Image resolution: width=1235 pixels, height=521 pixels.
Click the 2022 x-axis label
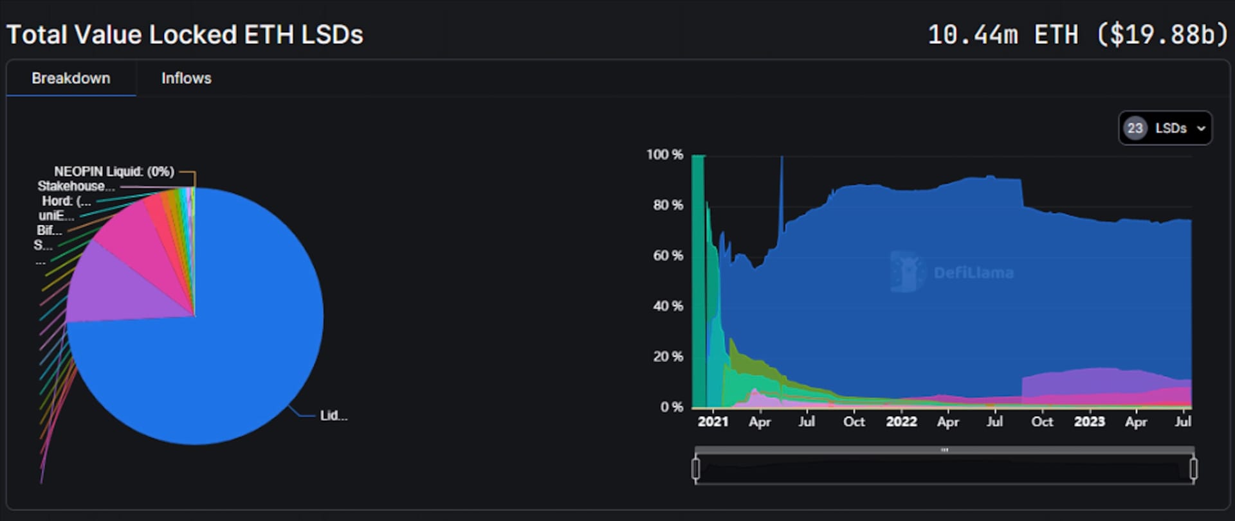pos(901,421)
